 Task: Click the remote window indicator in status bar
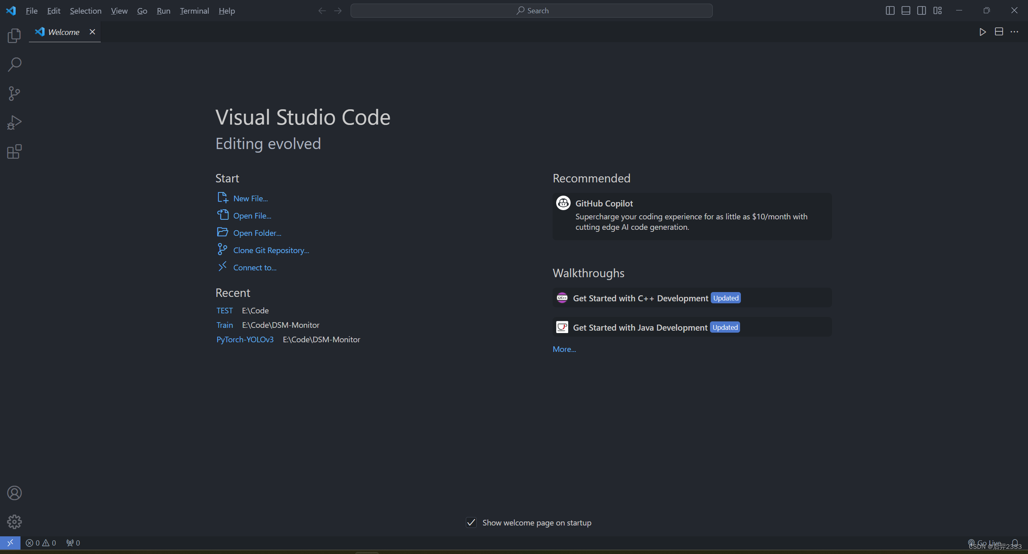10,543
